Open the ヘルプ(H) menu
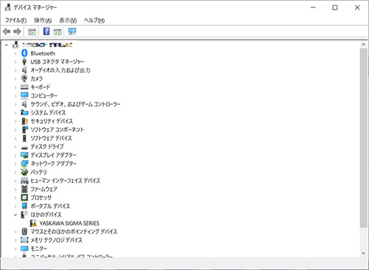Image resolution: width=369 pixels, height=270 pixels. tap(94, 20)
